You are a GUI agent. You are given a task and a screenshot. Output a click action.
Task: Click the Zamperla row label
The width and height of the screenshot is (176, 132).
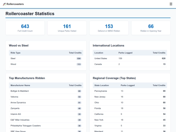(15, 108)
